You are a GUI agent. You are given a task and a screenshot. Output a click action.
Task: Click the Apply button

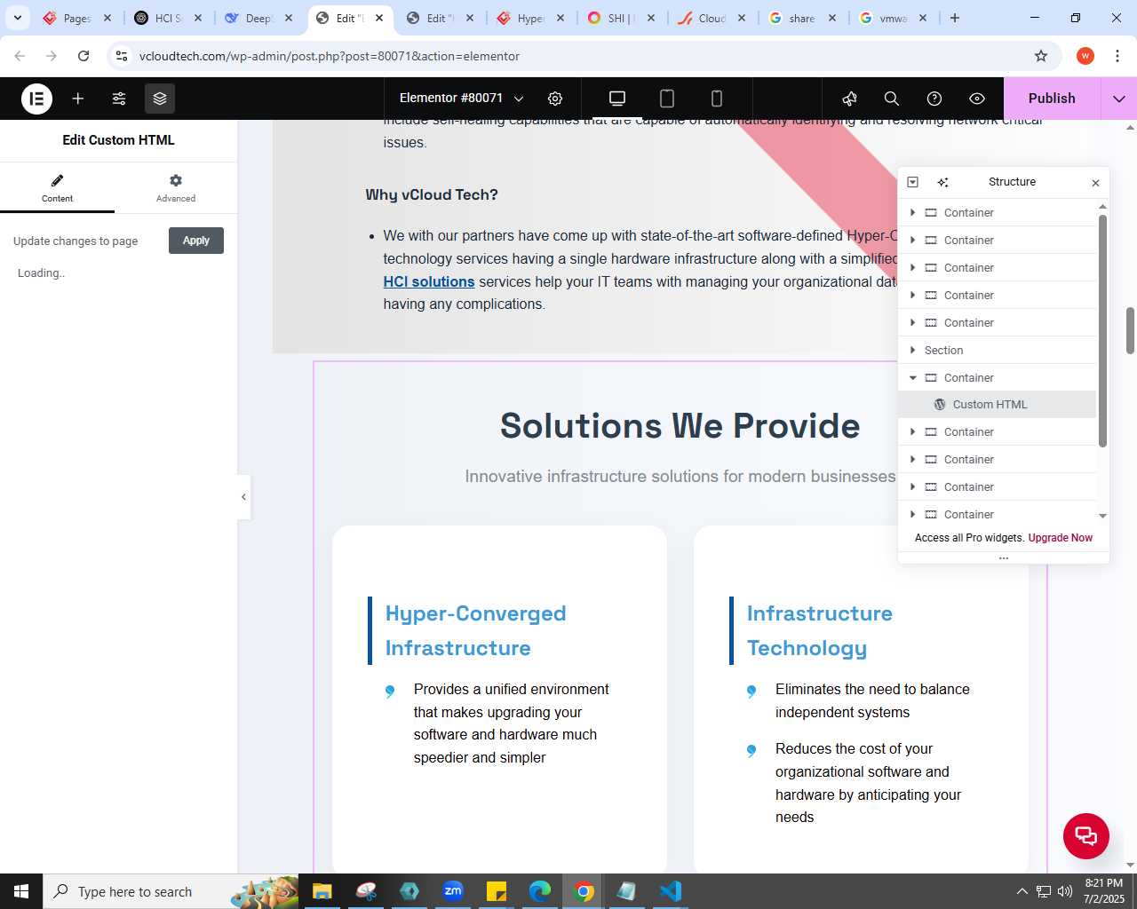[196, 241]
